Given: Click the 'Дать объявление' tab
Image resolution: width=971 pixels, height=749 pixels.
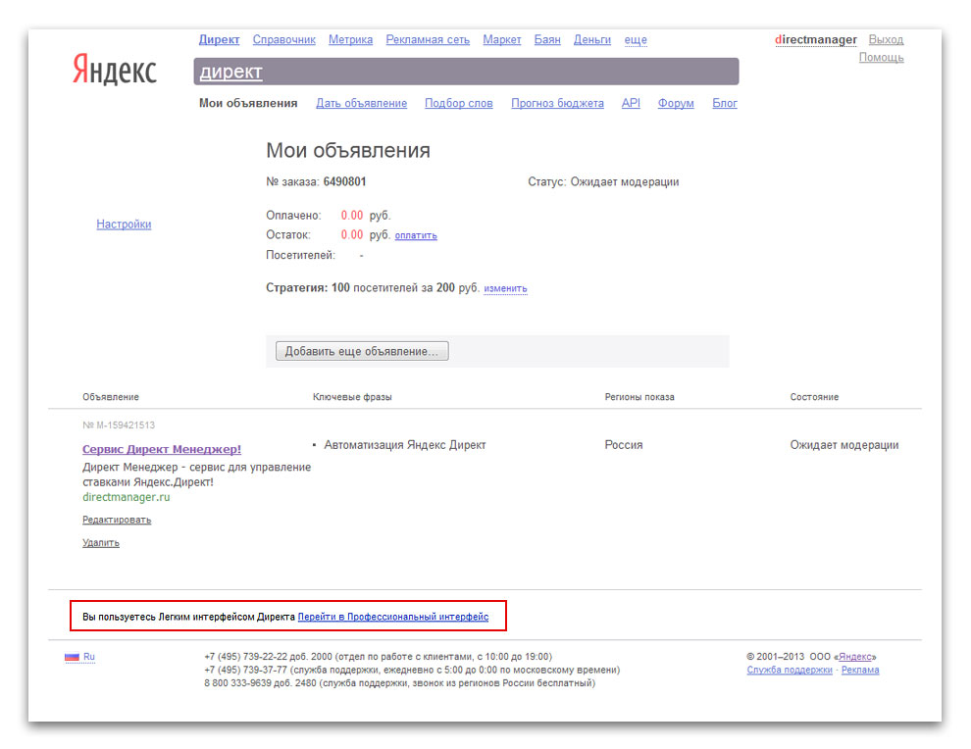Looking at the screenshot, I should (x=361, y=104).
